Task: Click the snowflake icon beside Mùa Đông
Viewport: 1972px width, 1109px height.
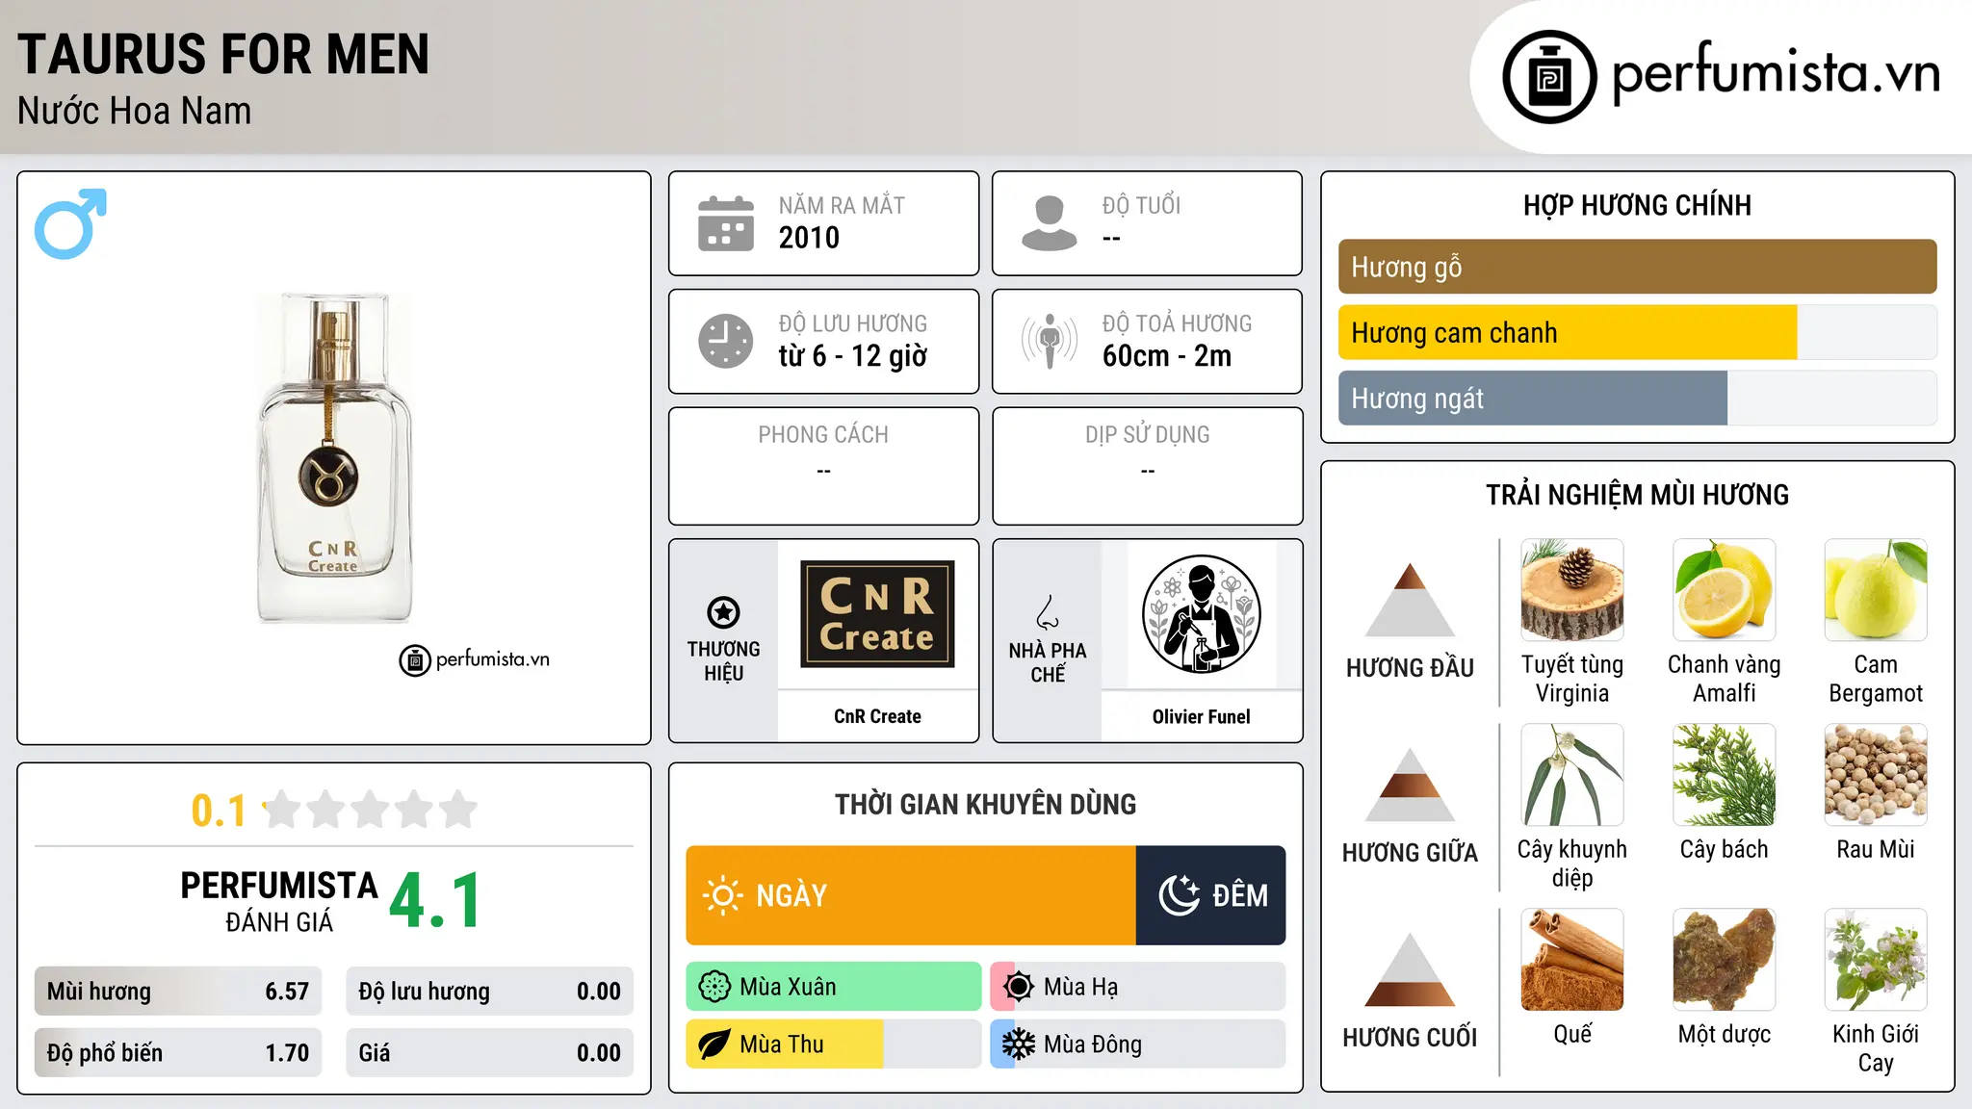Action: [x=1019, y=1045]
